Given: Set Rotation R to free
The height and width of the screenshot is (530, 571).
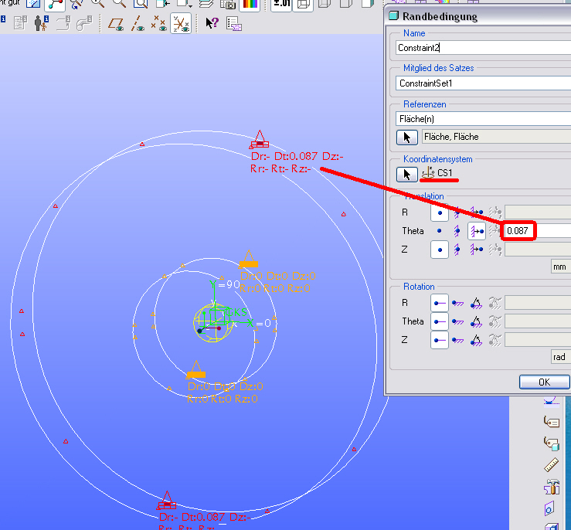Looking at the screenshot, I should (x=440, y=303).
